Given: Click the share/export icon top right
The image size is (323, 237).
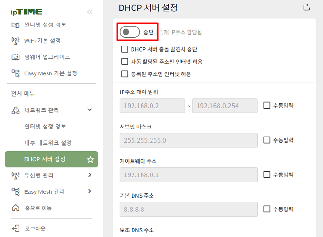Looking at the screenshot, I should click(x=306, y=8).
